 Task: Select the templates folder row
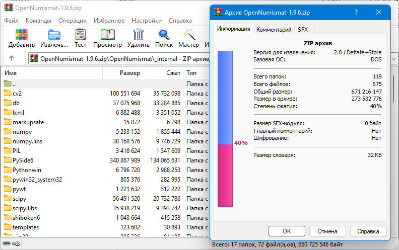(x=105, y=227)
